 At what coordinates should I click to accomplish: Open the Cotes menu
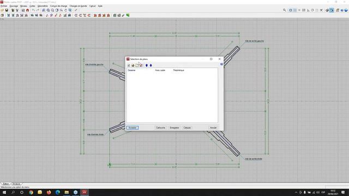(32, 6)
